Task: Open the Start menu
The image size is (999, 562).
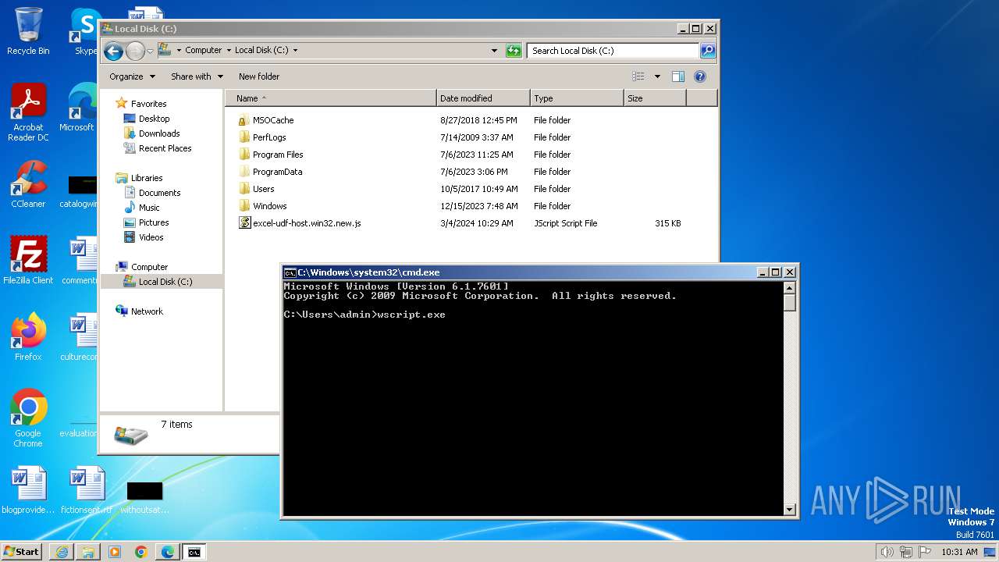Action: [21, 552]
